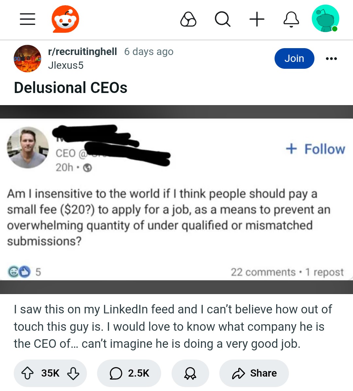
Task: Join the r/recruitinghell community
Action: click(x=294, y=59)
